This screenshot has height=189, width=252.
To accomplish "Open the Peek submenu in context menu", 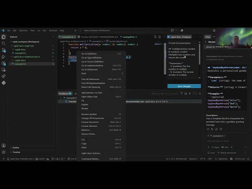I will click(x=102, y=74).
